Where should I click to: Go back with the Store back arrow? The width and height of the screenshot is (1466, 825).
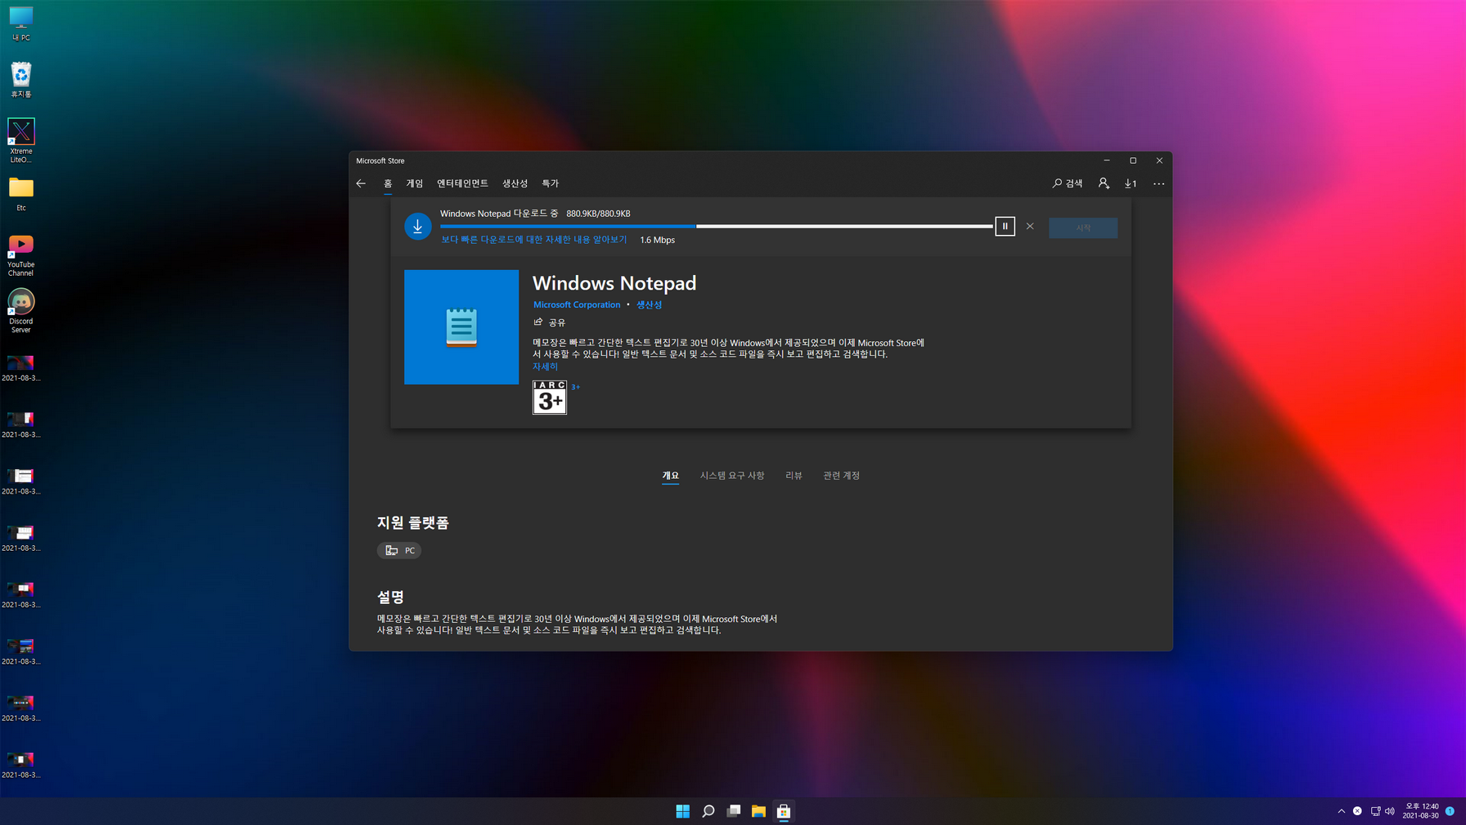361,183
